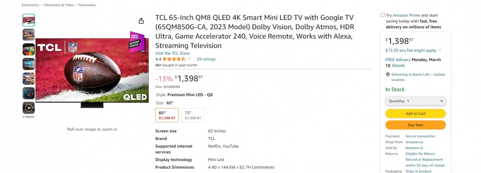This screenshot has width=481, height=173.
Task: Play the product videos thumbnail
Action: (x=29, y=108)
